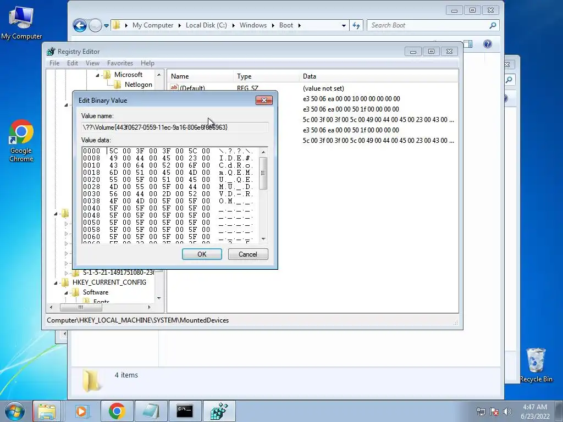Click the registry tree scroll-down arrow
Viewport: 563px width, 422px height.
pyautogui.click(x=159, y=298)
